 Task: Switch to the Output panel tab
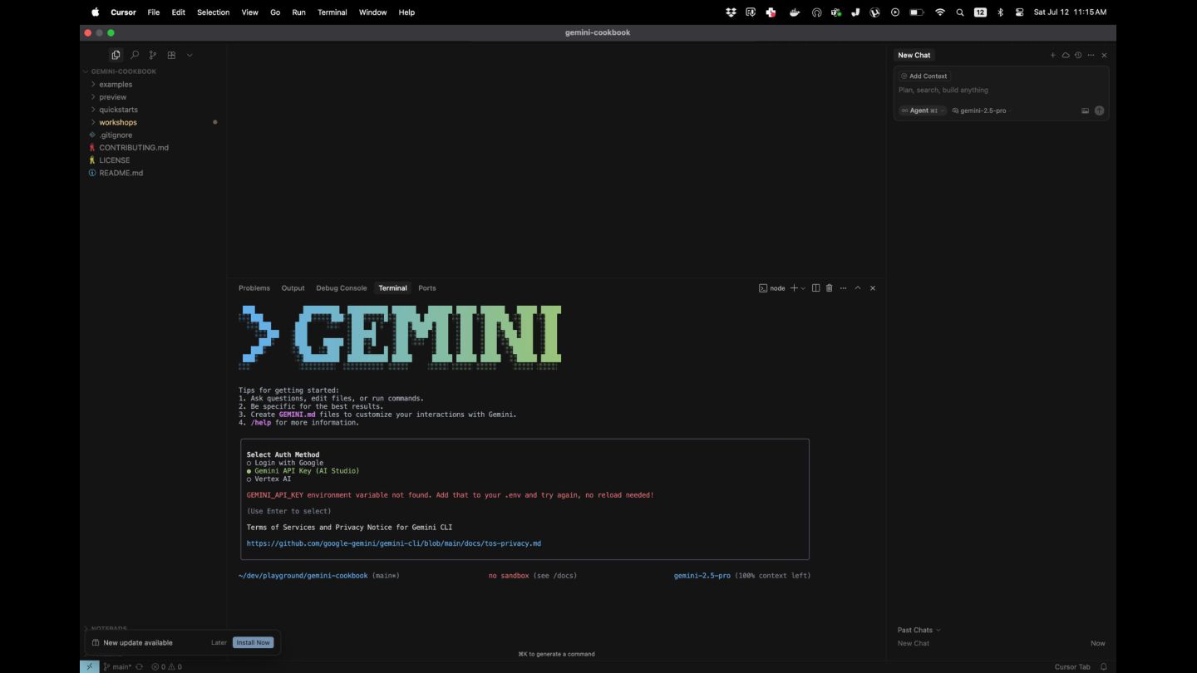(293, 288)
